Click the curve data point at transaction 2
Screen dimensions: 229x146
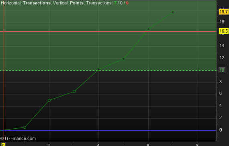click(x=49, y=100)
